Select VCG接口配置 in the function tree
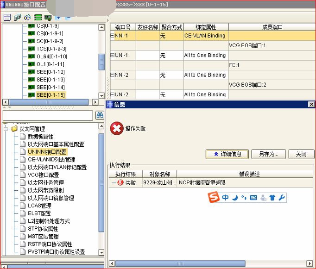 click(x=43, y=175)
